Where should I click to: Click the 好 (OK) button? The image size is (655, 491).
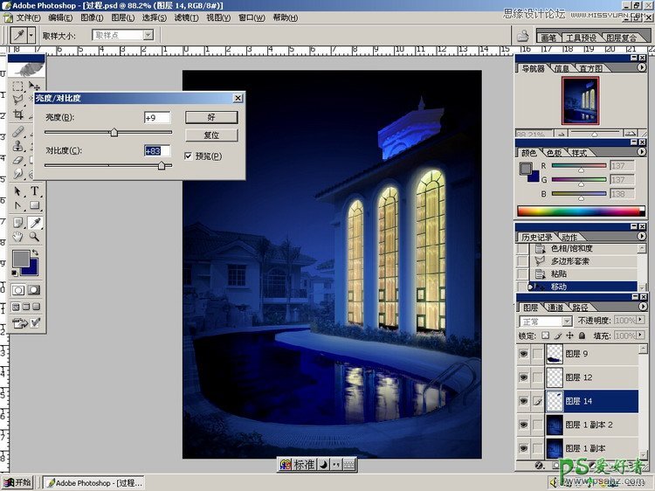coord(211,117)
